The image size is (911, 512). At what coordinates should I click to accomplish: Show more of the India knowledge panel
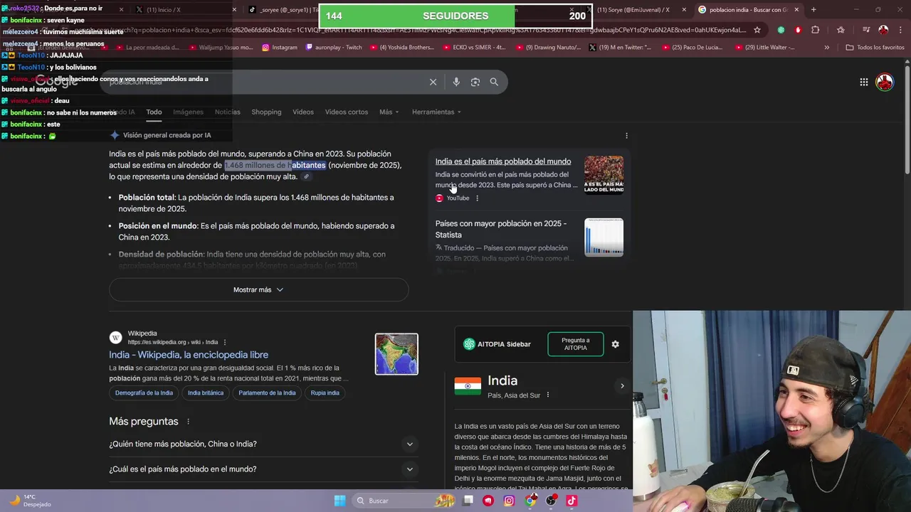622,386
